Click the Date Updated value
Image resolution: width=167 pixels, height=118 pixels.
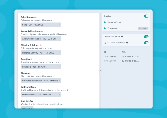[x=131, y=61]
